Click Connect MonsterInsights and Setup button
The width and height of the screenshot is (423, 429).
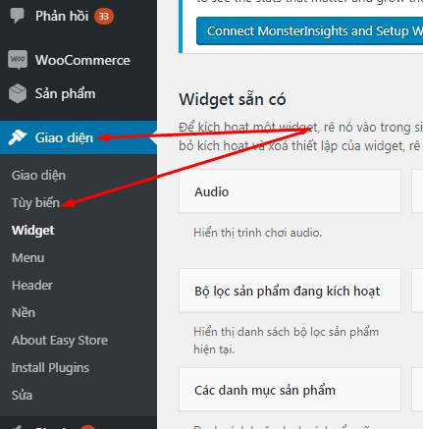point(309,31)
